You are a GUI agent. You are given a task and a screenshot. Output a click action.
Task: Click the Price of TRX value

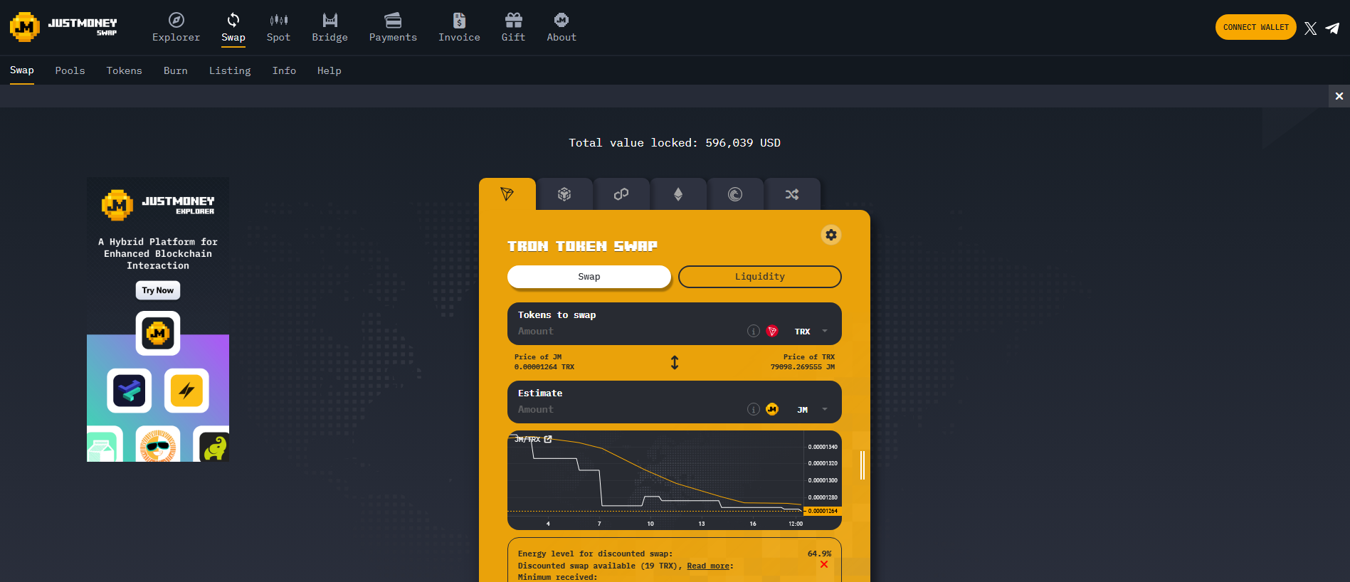tap(802, 367)
